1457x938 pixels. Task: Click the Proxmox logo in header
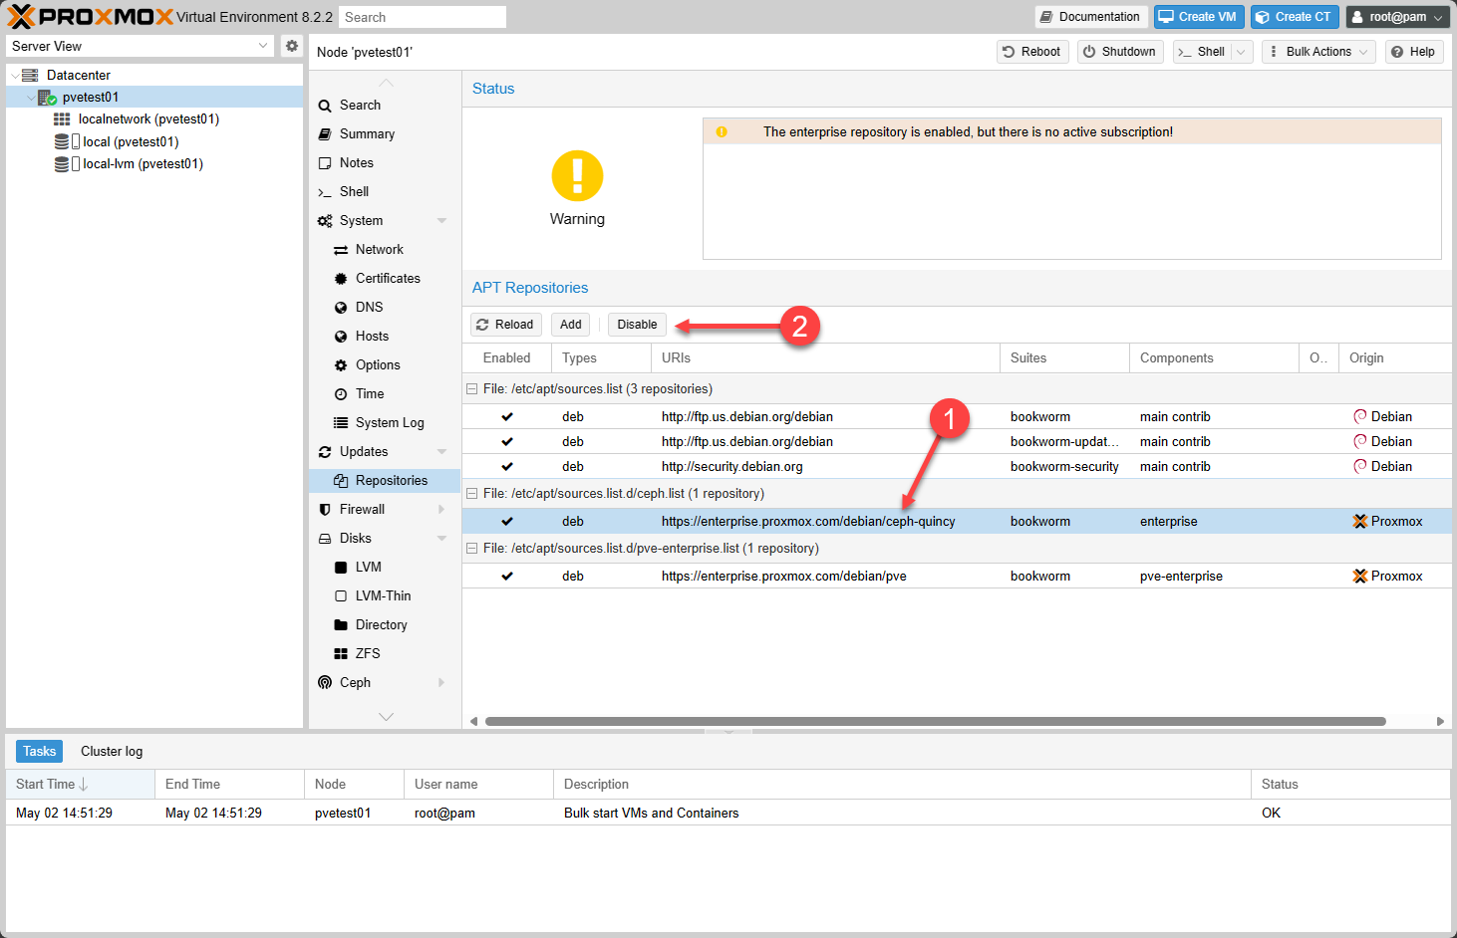[x=90, y=17]
